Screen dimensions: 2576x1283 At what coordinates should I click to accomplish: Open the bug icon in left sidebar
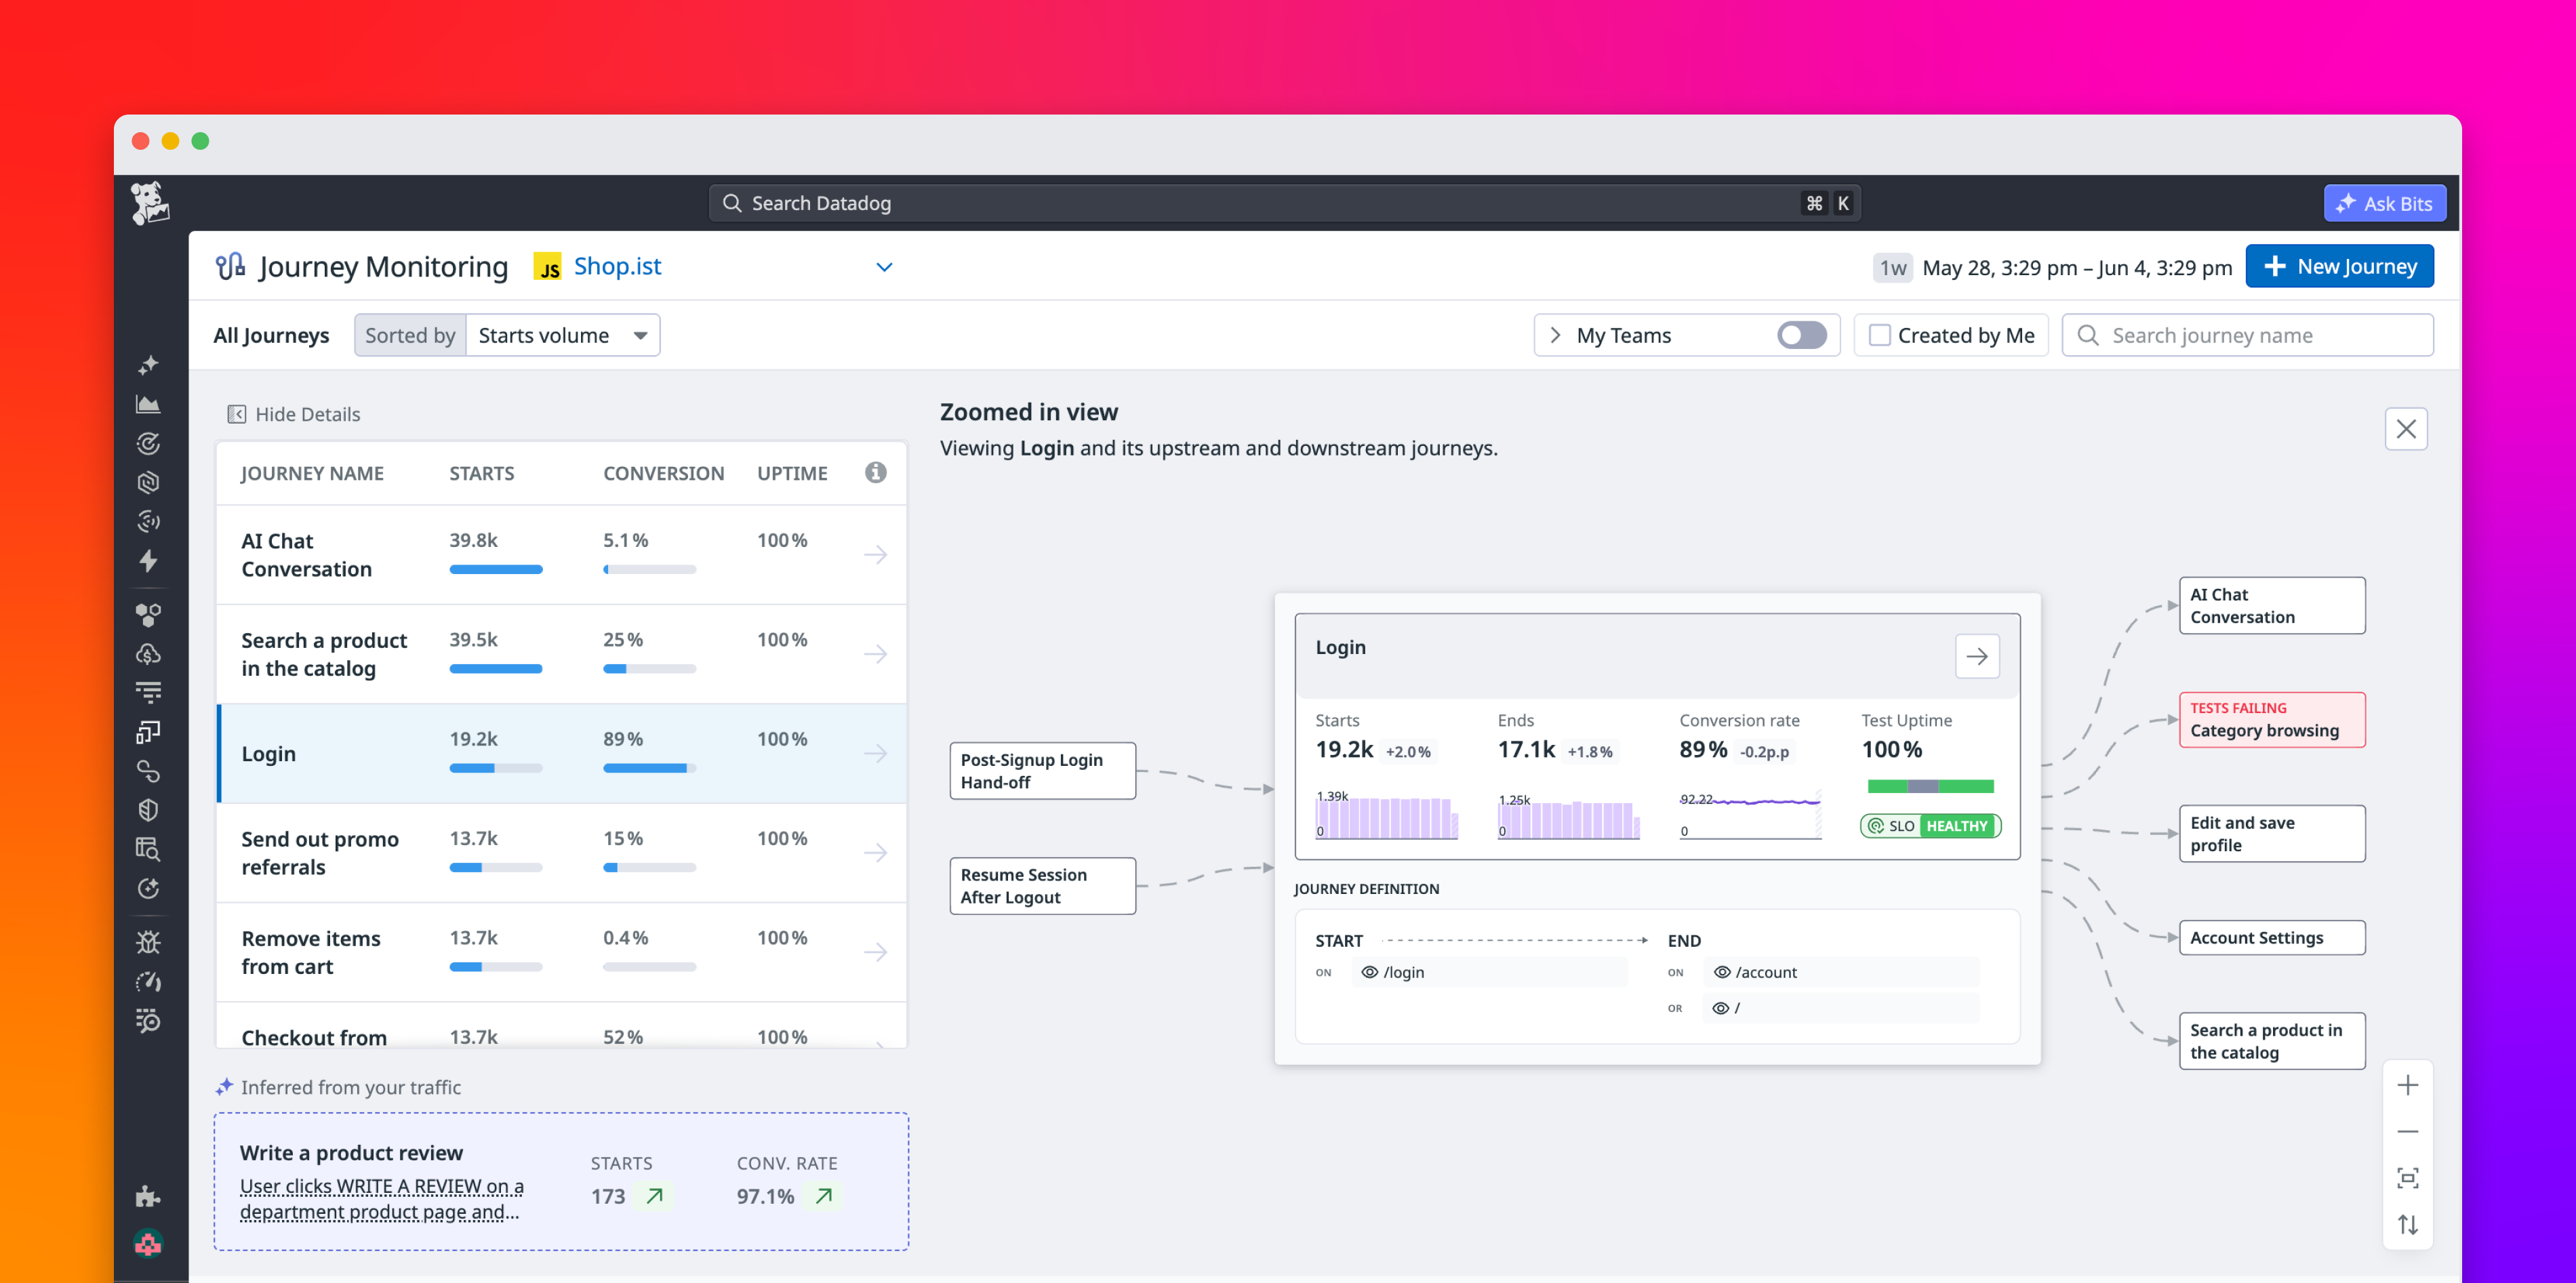148,942
